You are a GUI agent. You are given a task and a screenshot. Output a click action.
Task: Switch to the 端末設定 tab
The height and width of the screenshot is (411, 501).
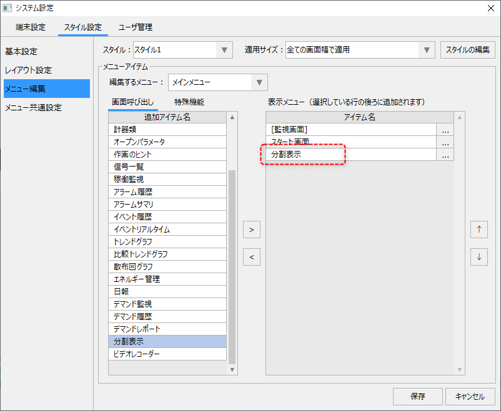[31, 27]
